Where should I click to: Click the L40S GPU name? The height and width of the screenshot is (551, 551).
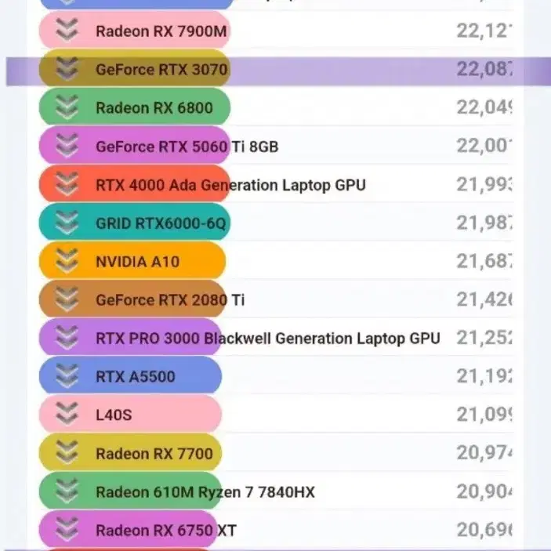click(x=114, y=415)
